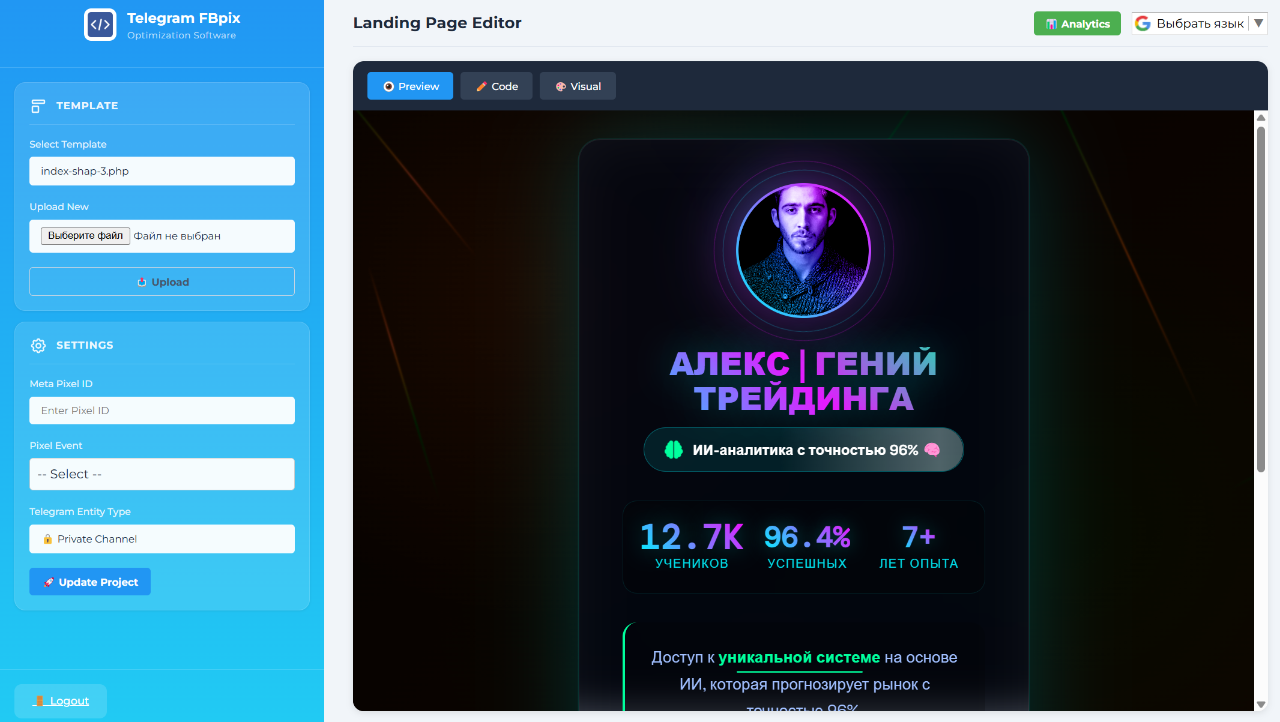This screenshot has width=1280, height=722.
Task: Click the palette icon on the Visual tab
Action: [561, 86]
